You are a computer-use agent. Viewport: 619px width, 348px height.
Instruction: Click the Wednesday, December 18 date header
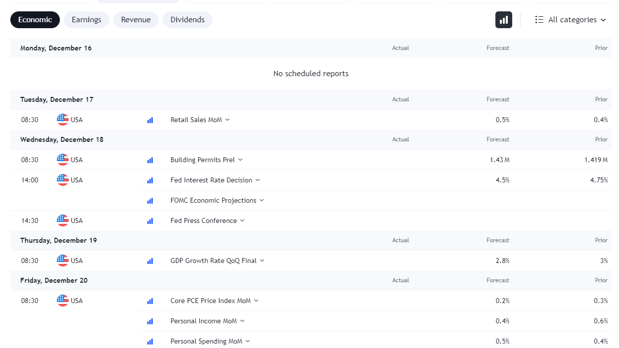[x=62, y=139]
